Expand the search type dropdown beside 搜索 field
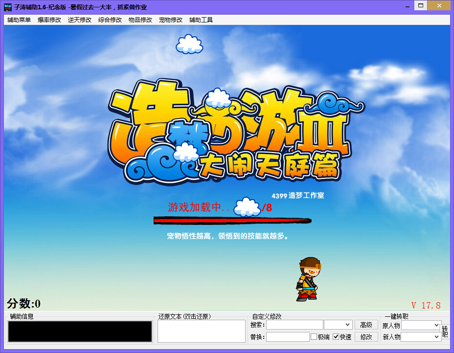 tap(347, 325)
